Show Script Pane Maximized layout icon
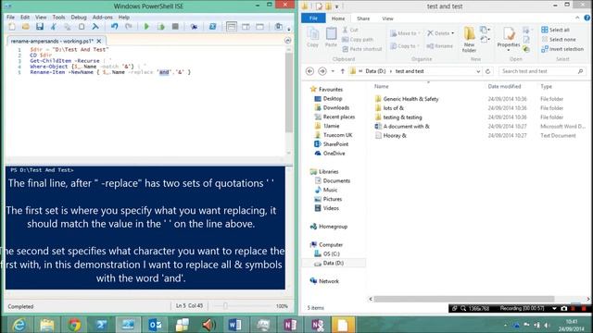 click(259, 27)
